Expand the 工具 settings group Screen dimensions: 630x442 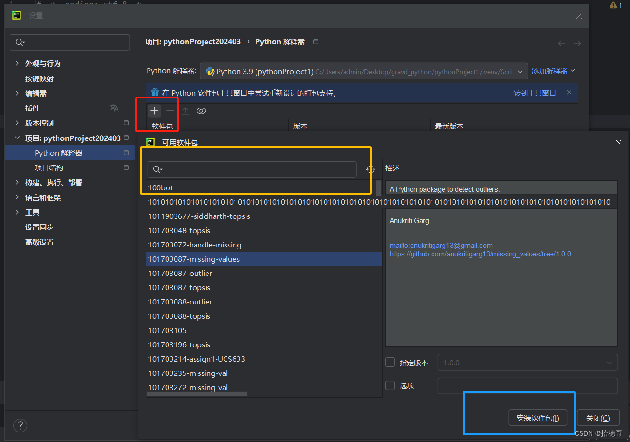point(17,212)
